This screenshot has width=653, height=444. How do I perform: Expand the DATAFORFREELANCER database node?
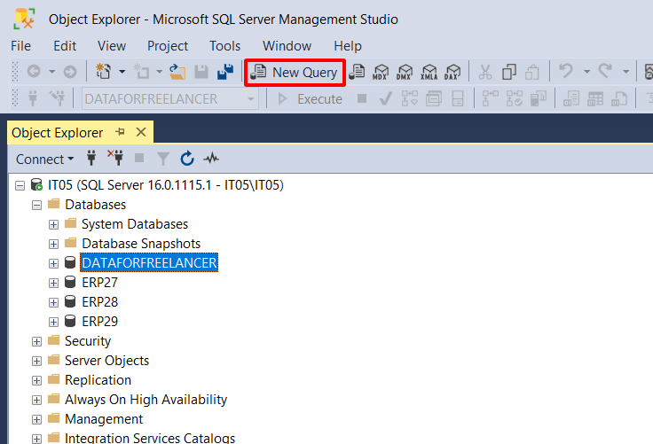pos(53,263)
